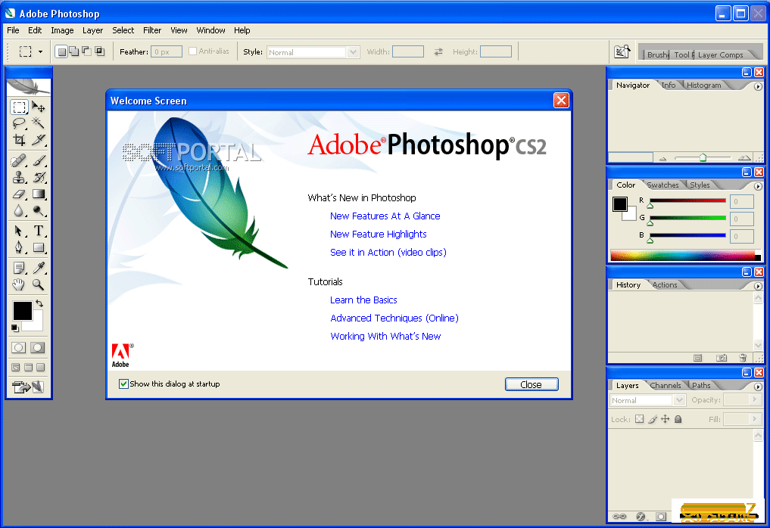Select the Zoom tool
The image size is (770, 528).
pyautogui.click(x=39, y=284)
